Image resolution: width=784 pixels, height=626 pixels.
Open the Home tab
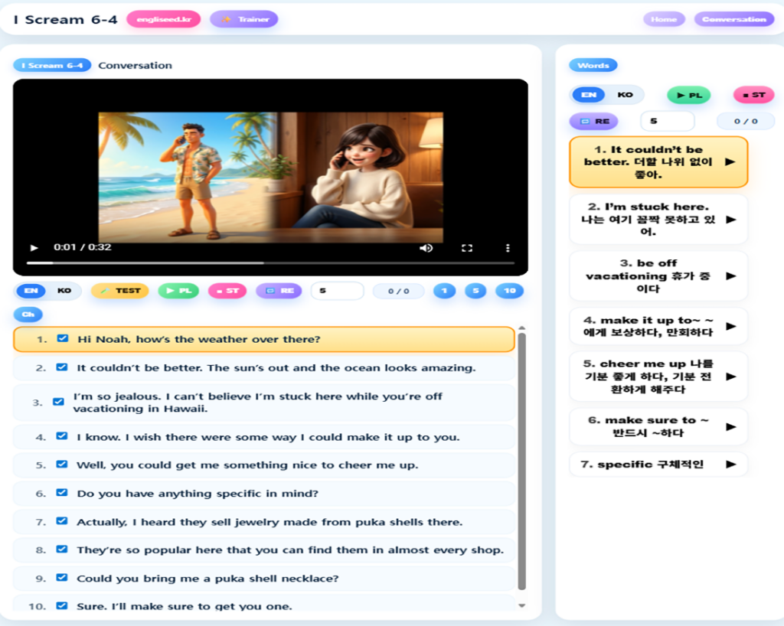664,19
